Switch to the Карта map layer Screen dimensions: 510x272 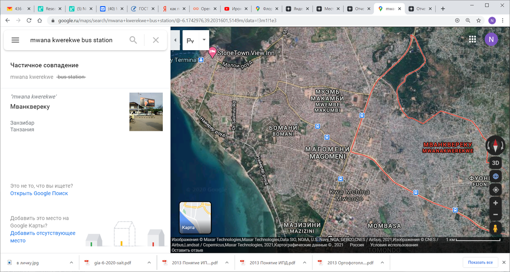(x=195, y=218)
